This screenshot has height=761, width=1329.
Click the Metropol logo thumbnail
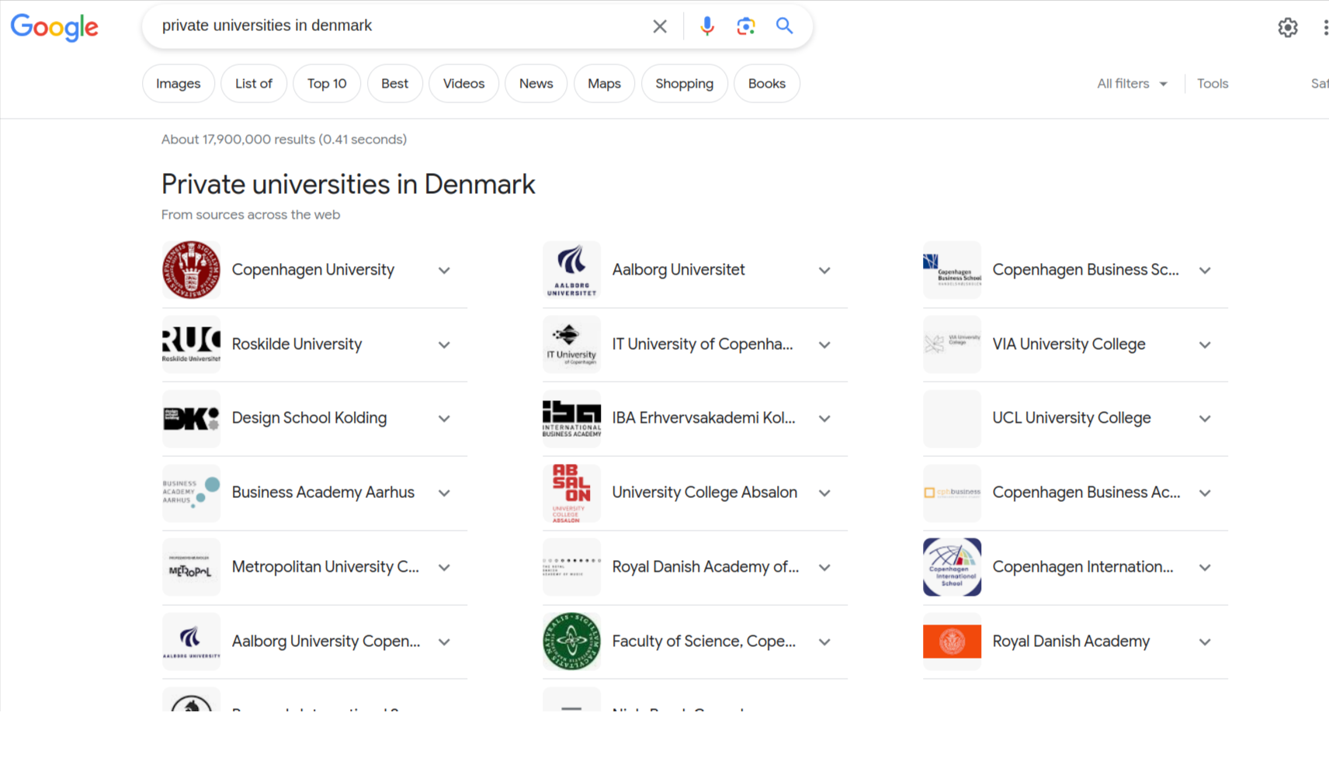[x=191, y=567]
